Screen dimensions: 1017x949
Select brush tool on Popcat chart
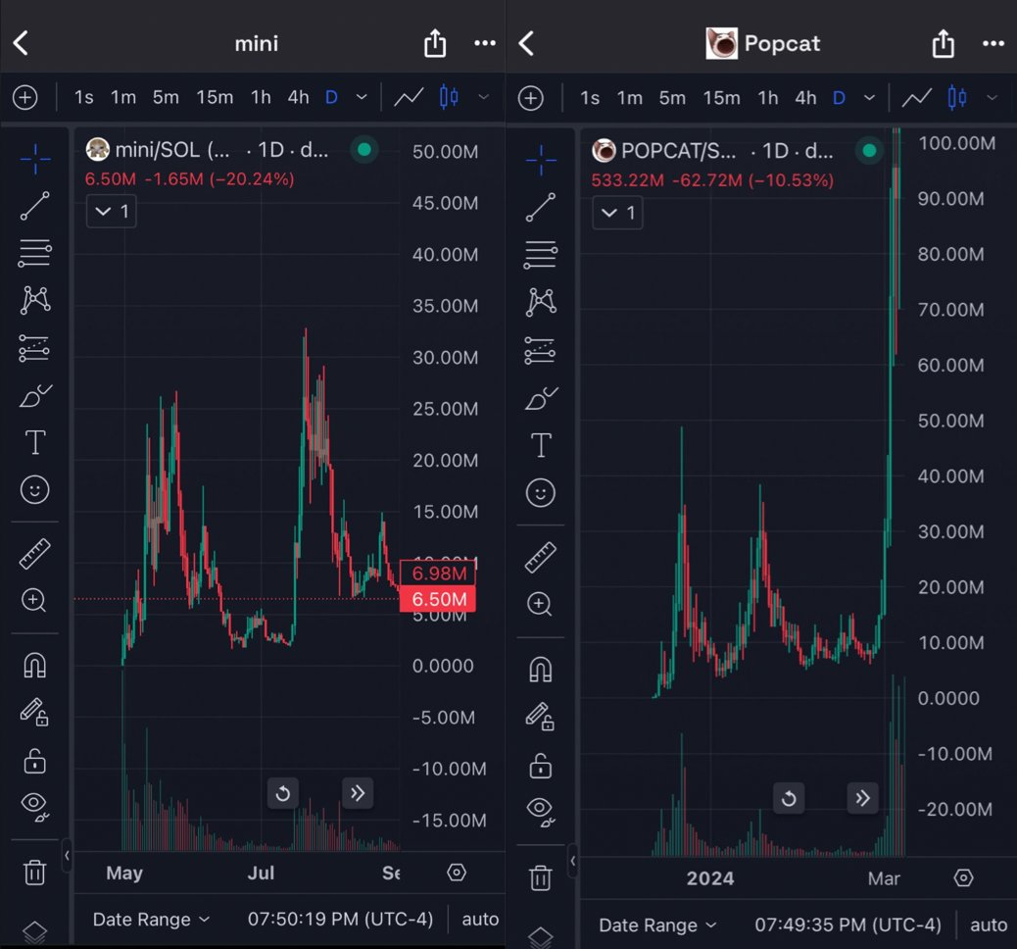[x=541, y=398]
